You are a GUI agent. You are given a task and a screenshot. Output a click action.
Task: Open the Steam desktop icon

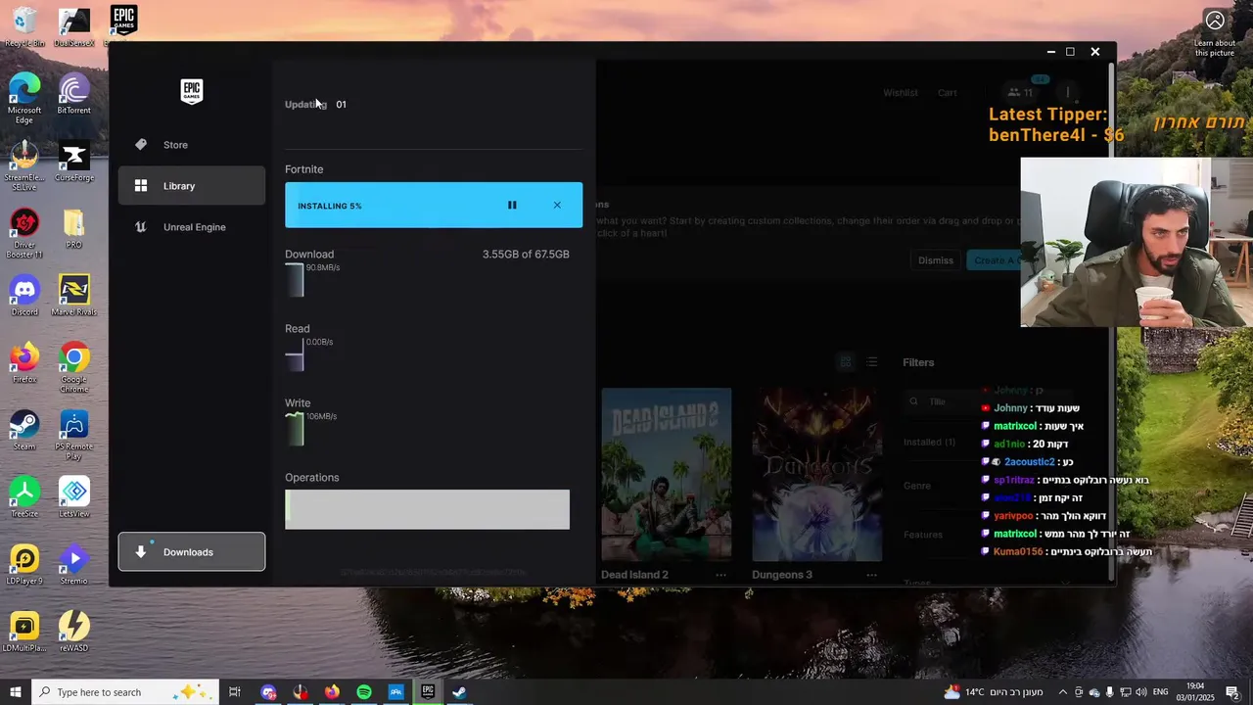click(x=24, y=431)
